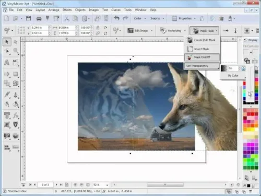Open Set Transparency submenu
This screenshot has width=261, height=196.
pos(202,66)
